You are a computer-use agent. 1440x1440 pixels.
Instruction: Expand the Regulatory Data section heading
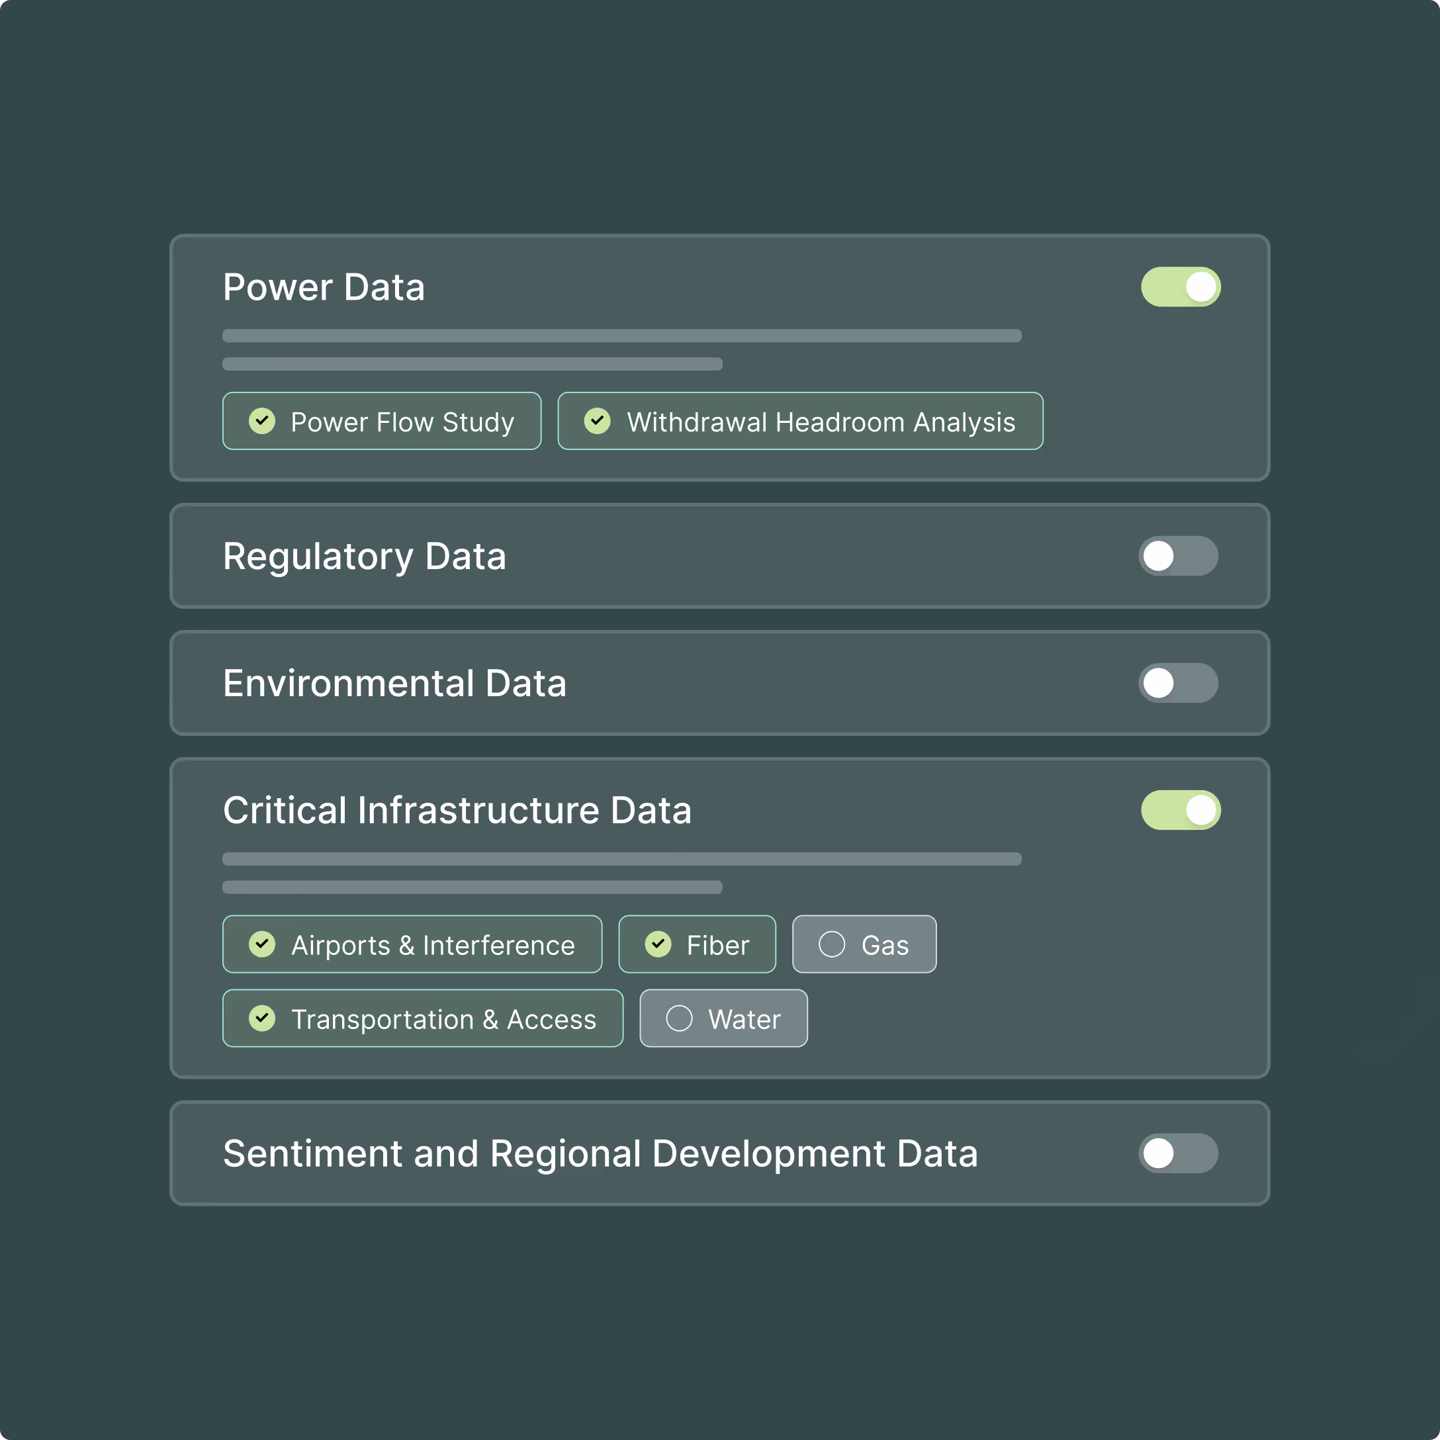point(365,557)
